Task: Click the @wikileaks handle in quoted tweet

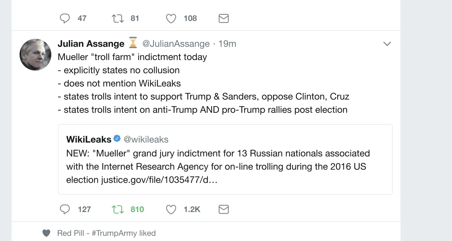Action: pyautogui.click(x=146, y=139)
